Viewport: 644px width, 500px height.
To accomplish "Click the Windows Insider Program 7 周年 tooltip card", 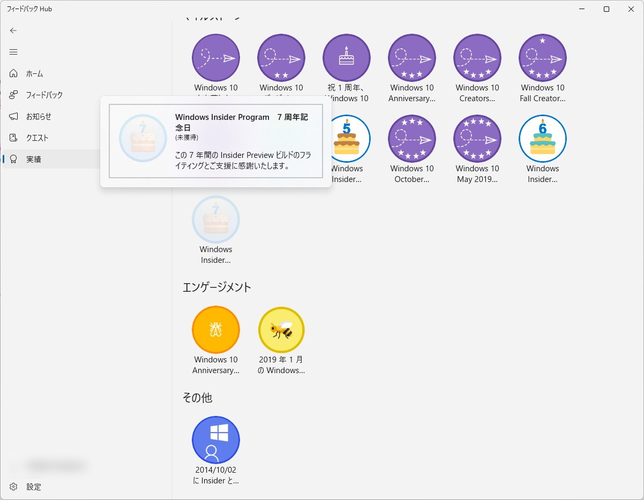I will (216, 142).
